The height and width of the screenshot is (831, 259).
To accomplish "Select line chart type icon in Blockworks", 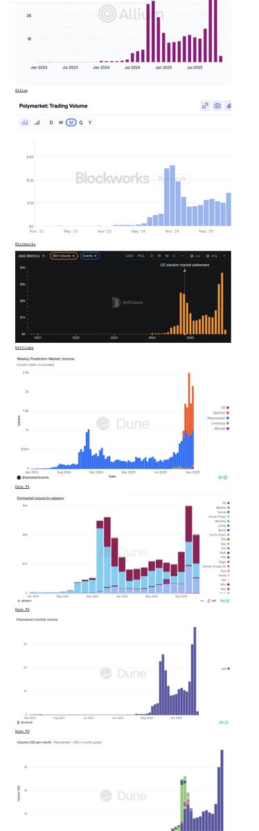I will 37,123.
